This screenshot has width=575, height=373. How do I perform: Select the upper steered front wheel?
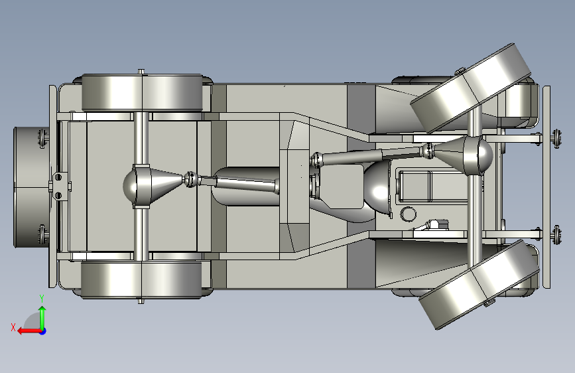click(x=470, y=88)
